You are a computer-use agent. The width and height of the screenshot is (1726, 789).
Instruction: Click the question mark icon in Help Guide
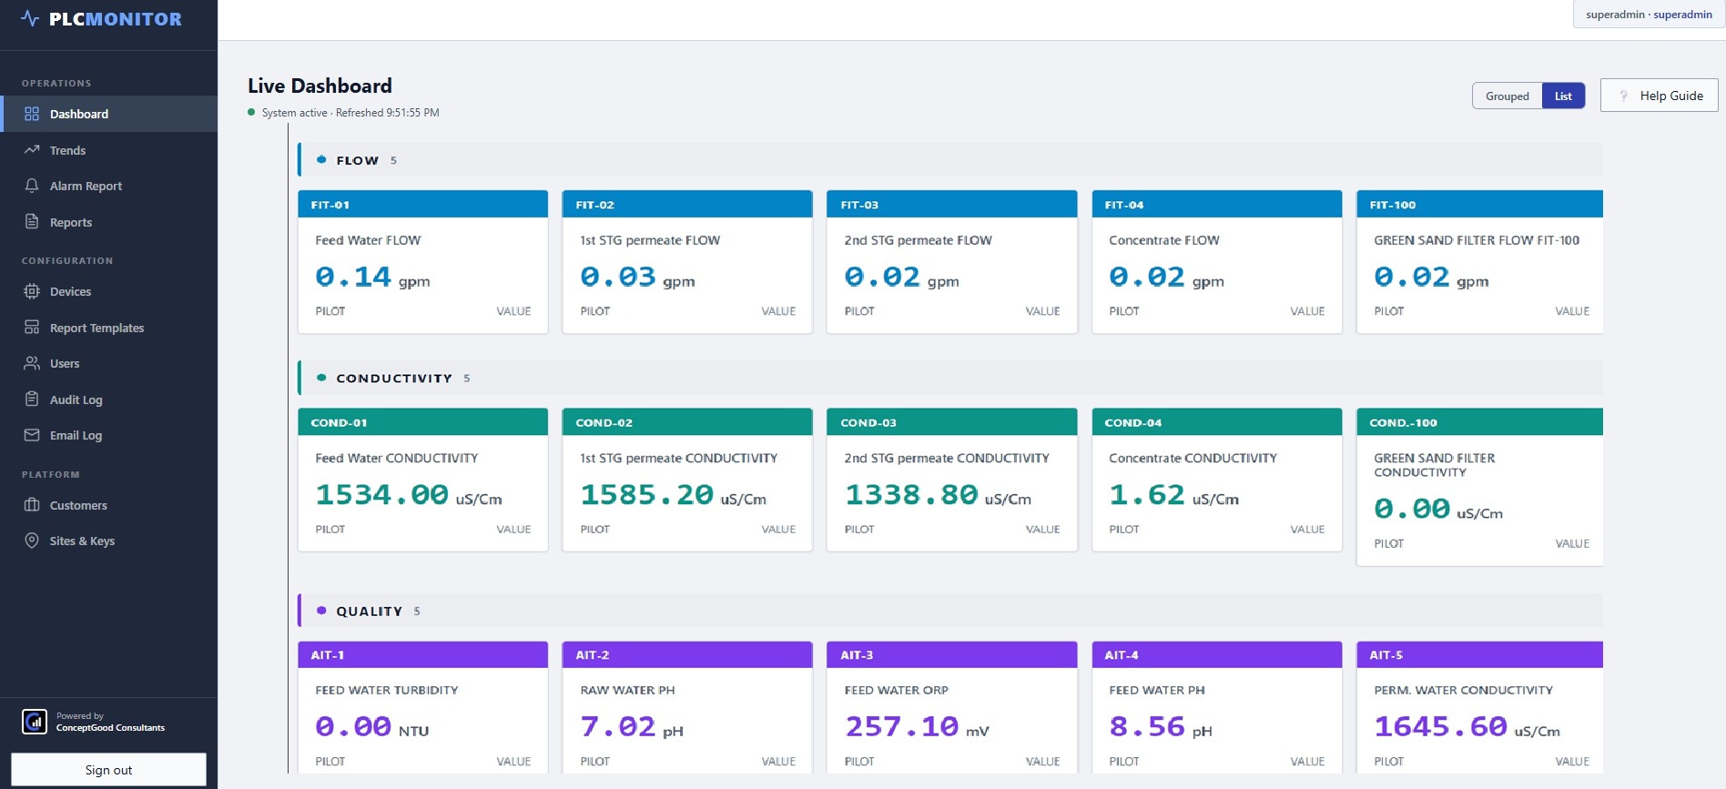click(x=1623, y=96)
